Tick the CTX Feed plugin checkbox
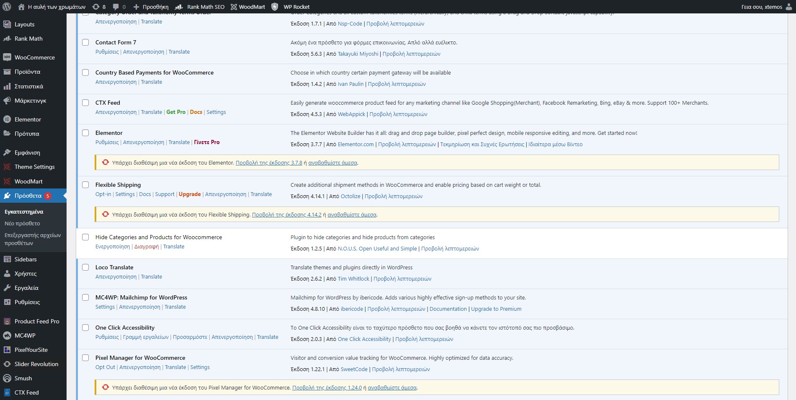Image resolution: width=796 pixels, height=400 pixels. coord(85,103)
